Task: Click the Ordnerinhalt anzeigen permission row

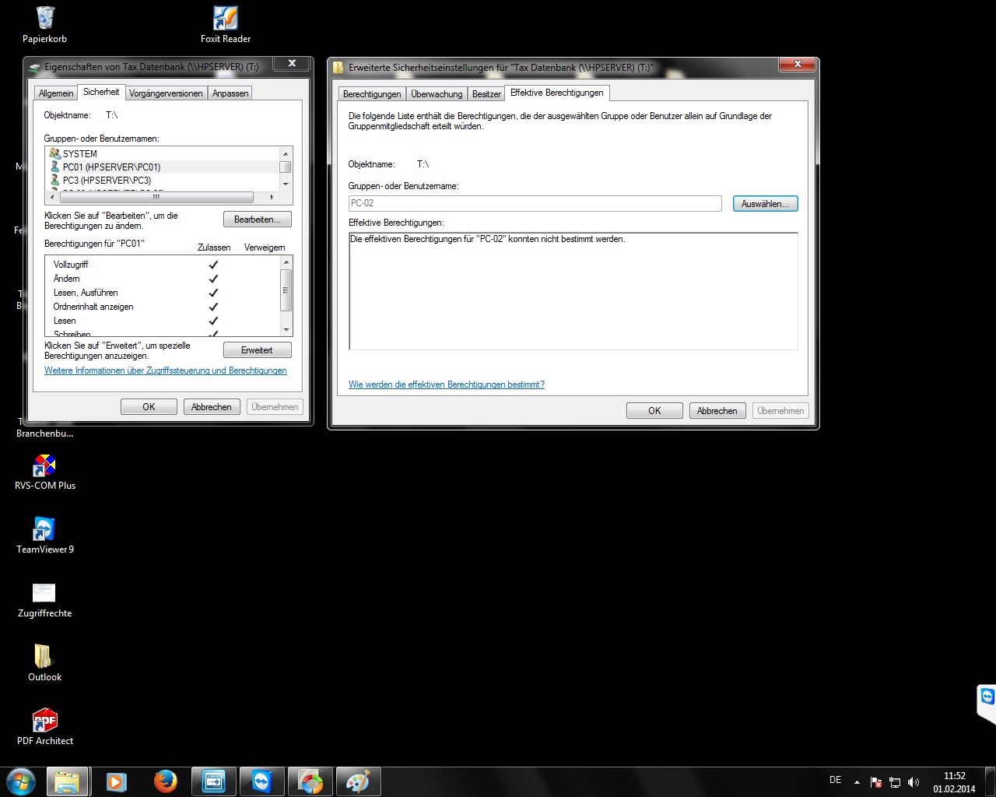Action: [x=163, y=307]
